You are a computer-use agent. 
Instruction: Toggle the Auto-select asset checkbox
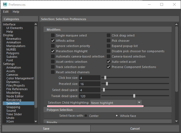[x=109, y=62]
